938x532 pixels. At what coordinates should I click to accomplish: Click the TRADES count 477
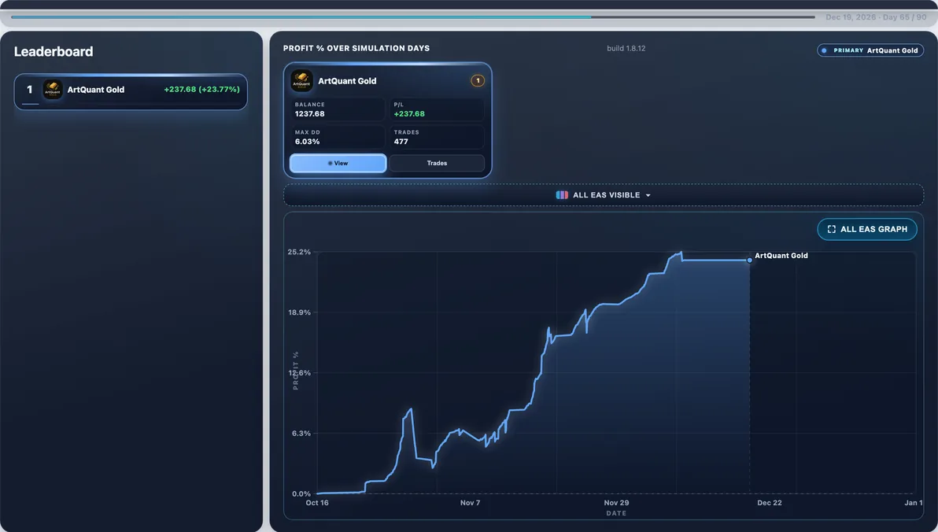pyautogui.click(x=401, y=142)
